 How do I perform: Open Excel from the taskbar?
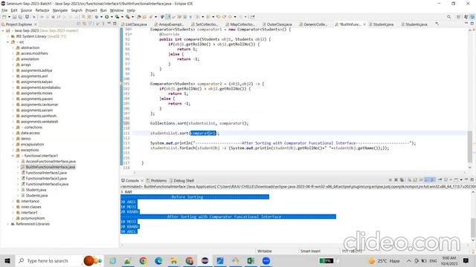[251, 260]
